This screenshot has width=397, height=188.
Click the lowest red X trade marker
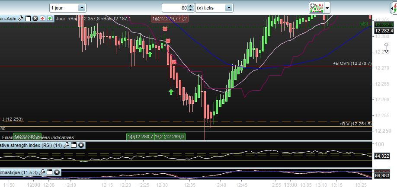[174, 62]
